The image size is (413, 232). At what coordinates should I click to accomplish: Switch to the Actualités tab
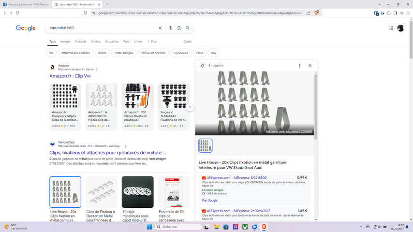click(112, 42)
